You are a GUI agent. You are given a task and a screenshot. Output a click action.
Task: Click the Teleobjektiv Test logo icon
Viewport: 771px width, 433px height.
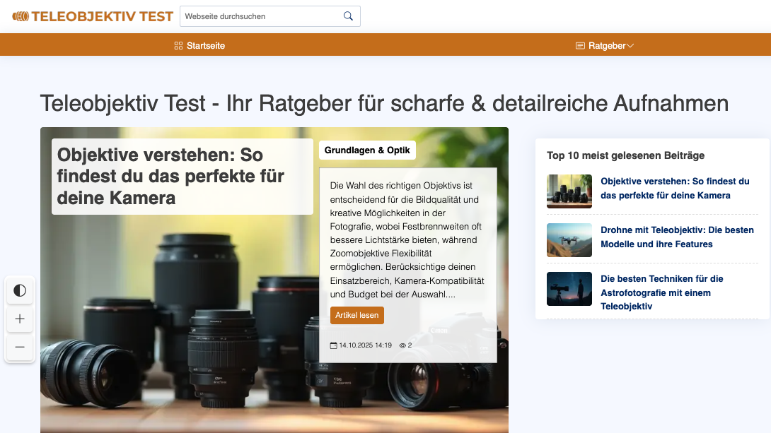coord(21,16)
